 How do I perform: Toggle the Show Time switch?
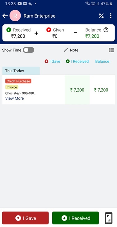29,50
